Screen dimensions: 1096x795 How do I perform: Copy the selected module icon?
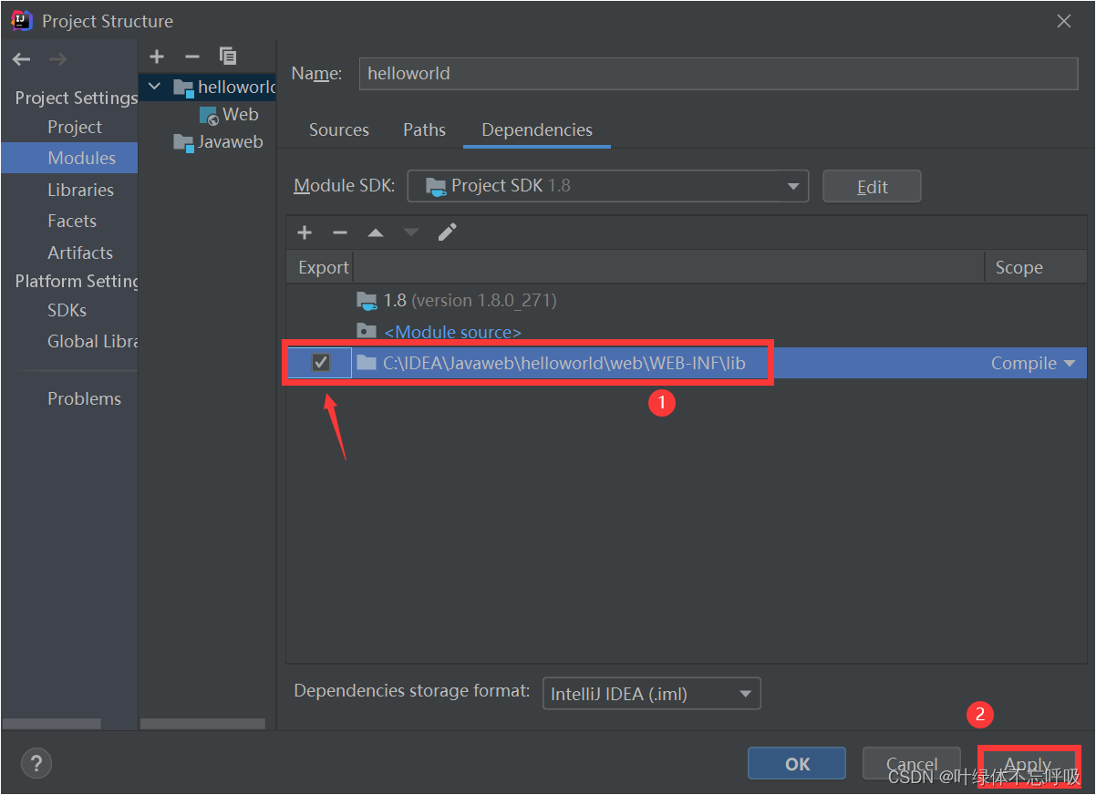pyautogui.click(x=228, y=57)
